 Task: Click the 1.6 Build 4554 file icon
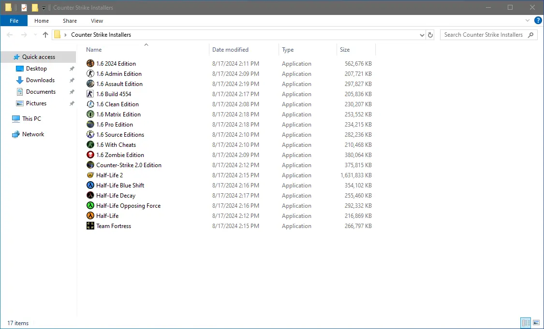coord(90,94)
